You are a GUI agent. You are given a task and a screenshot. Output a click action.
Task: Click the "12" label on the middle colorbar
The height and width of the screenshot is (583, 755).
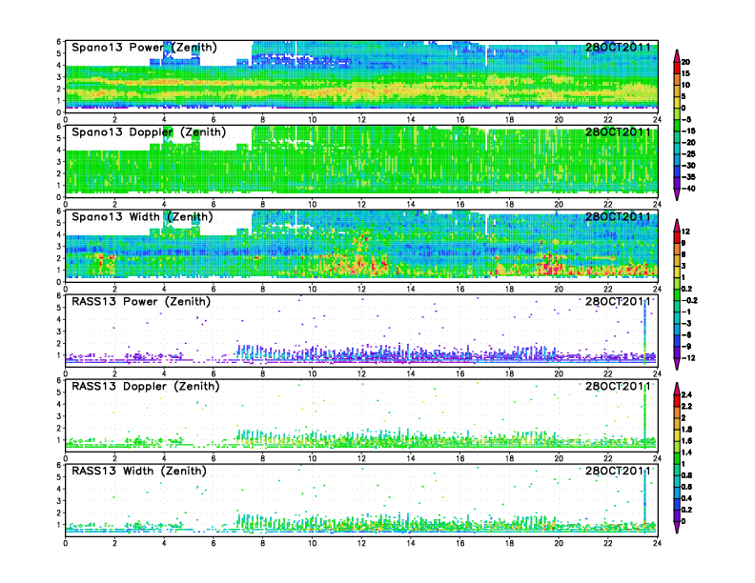[685, 231]
